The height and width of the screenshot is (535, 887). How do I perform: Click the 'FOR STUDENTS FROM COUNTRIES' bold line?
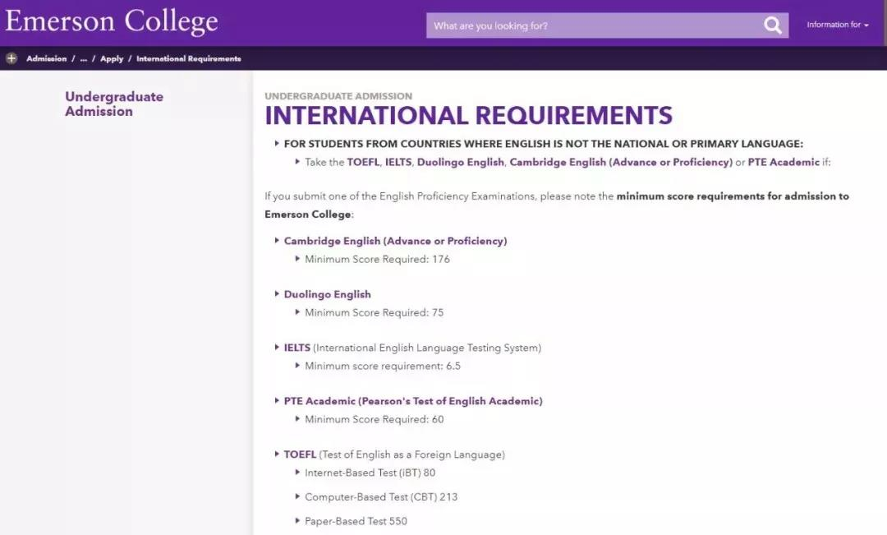pyautogui.click(x=543, y=144)
